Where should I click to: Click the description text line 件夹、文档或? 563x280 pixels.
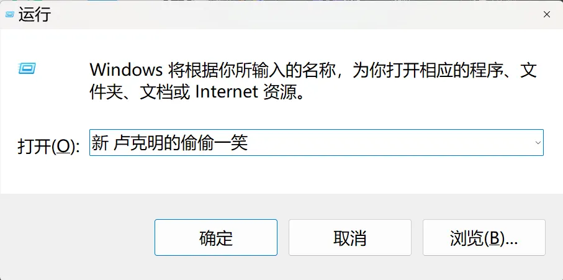click(139, 93)
